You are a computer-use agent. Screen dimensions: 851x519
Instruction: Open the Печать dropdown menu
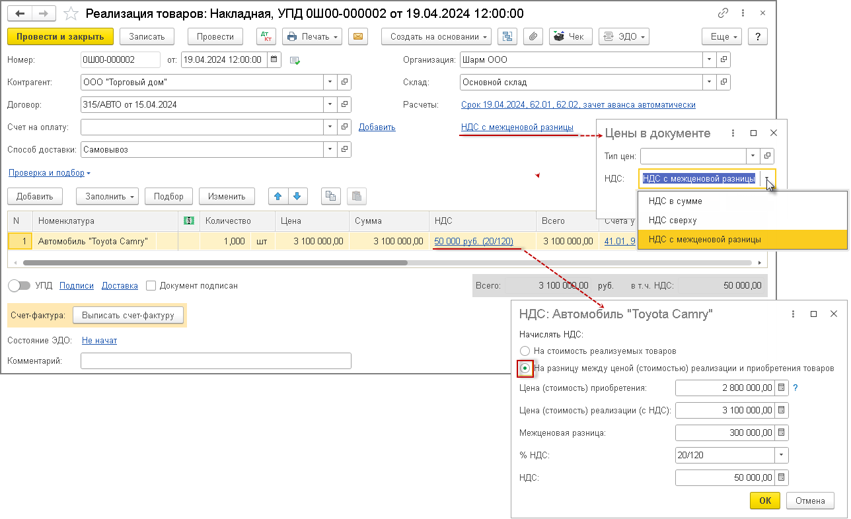313,37
